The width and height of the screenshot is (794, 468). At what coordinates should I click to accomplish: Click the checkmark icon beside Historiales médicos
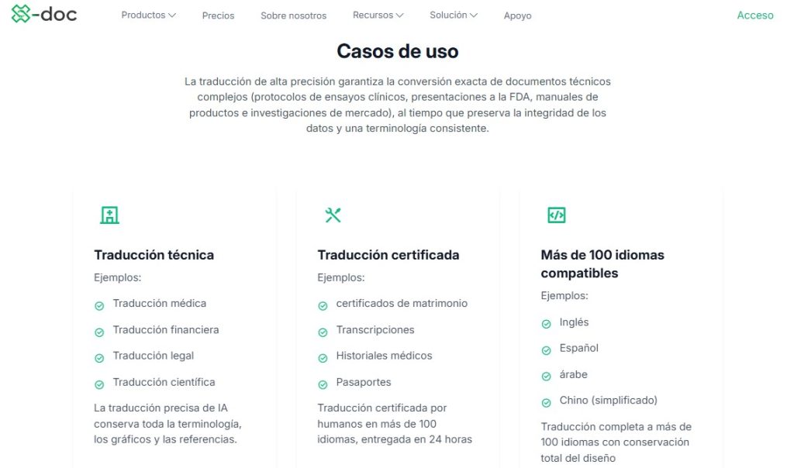point(323,356)
